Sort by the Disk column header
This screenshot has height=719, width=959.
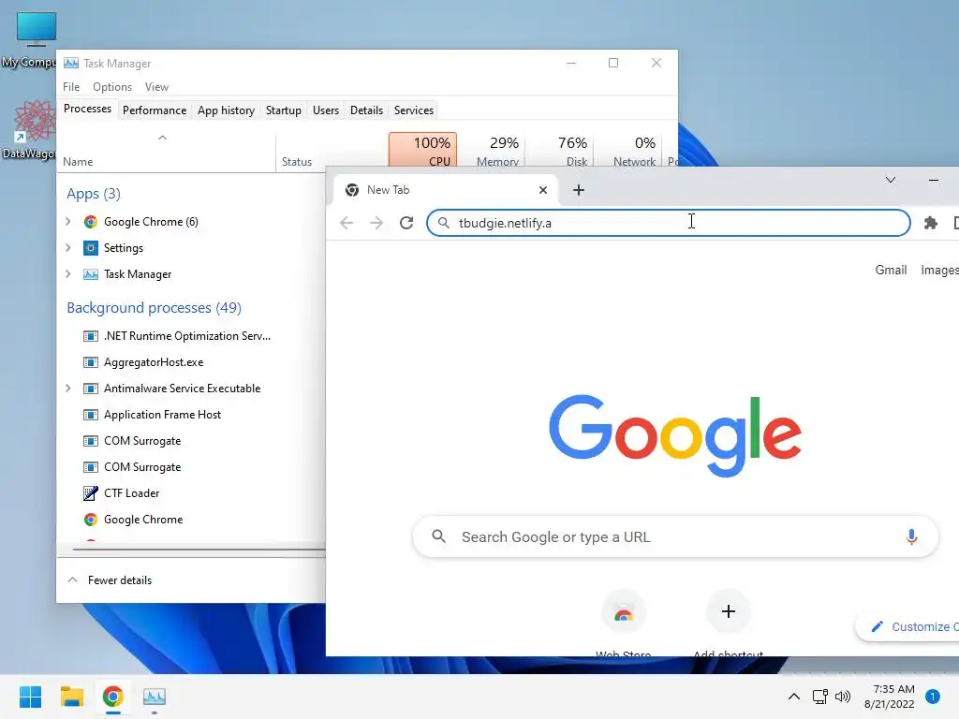pos(560,151)
